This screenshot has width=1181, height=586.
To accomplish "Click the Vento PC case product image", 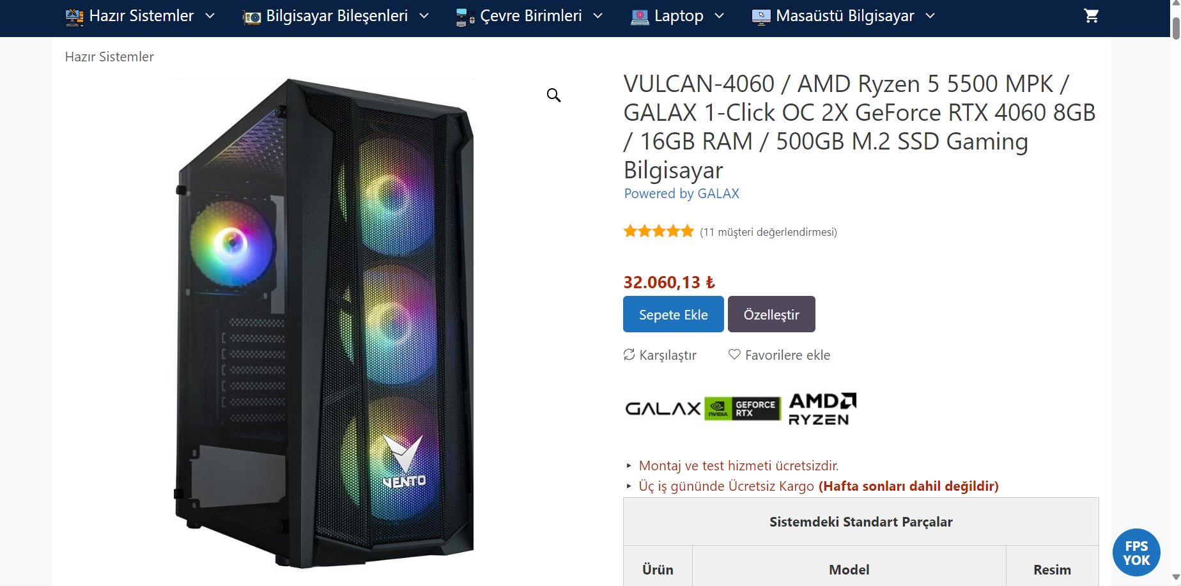I will pyautogui.click(x=323, y=323).
